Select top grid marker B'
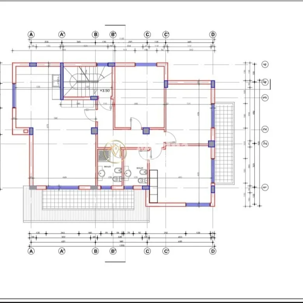Screen dimensions: 303x303 click(113, 35)
